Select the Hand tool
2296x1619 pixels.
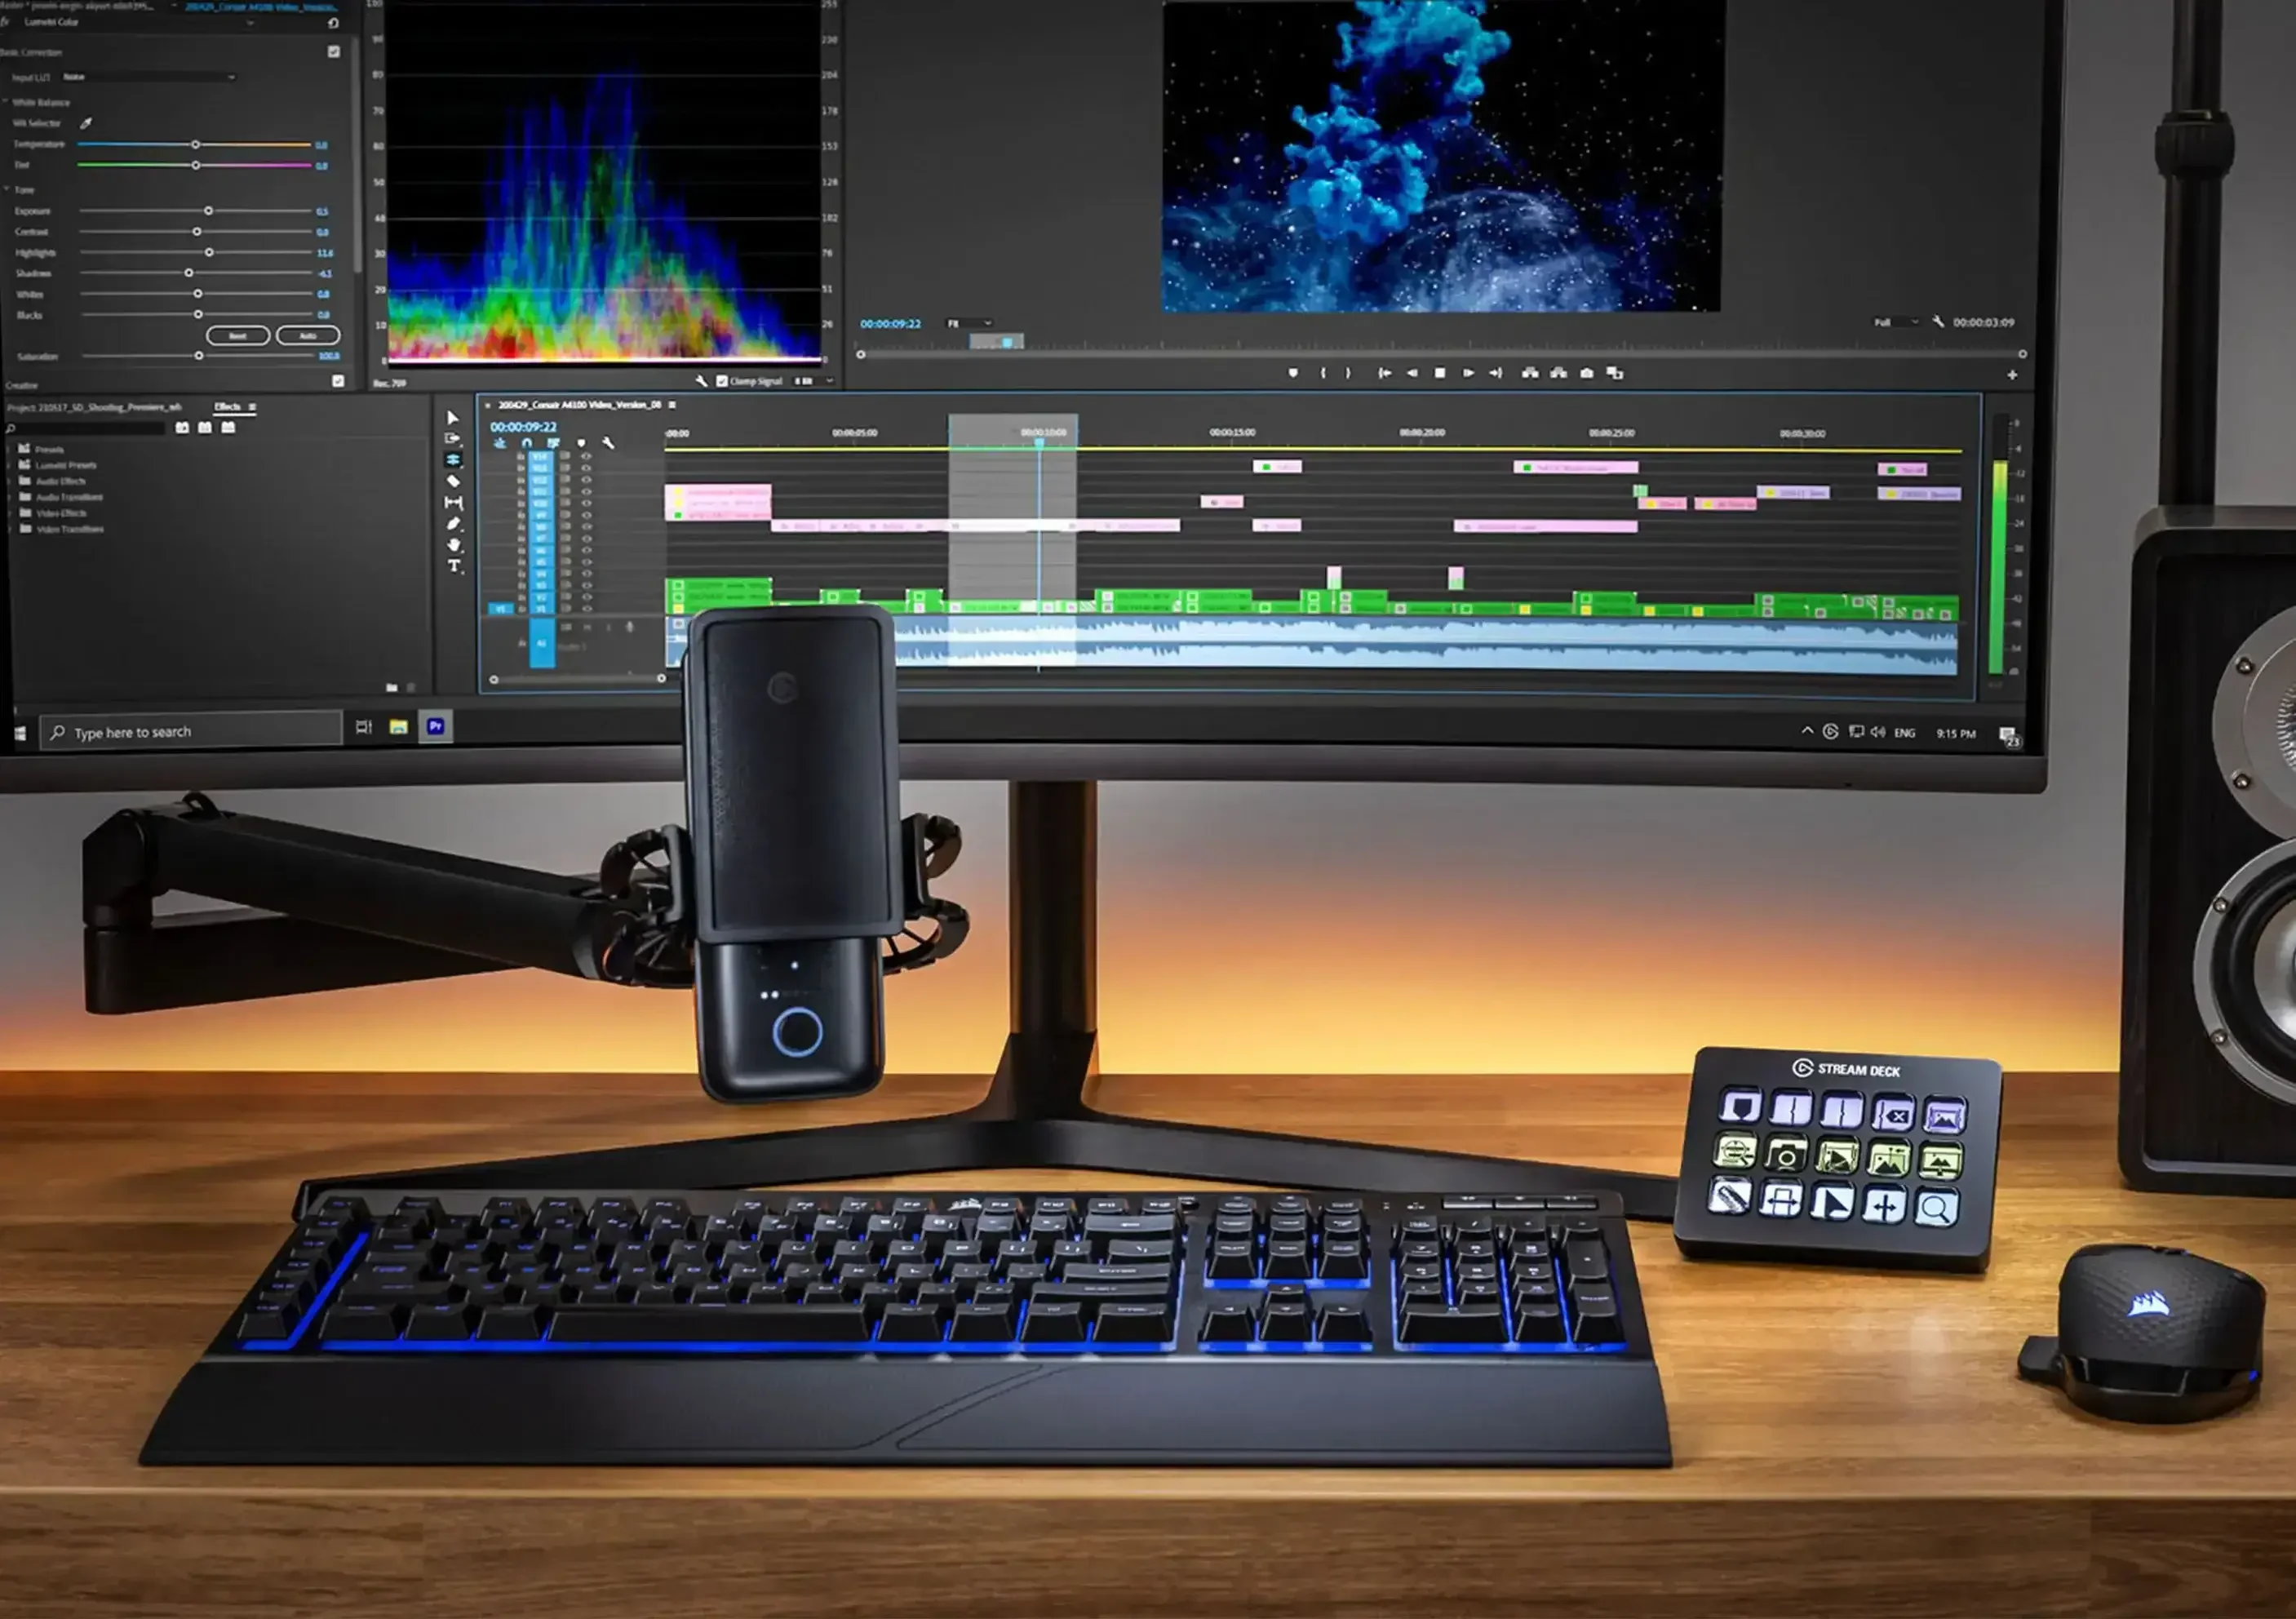(x=454, y=545)
